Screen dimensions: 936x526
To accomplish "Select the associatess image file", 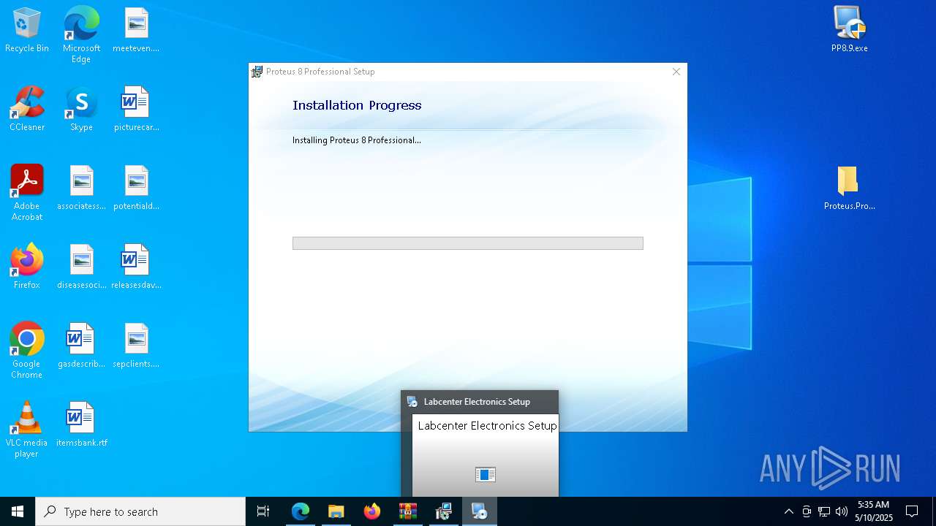I will [81, 188].
